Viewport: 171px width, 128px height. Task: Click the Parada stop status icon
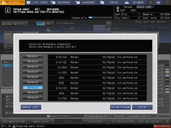pyautogui.click(x=118, y=7)
